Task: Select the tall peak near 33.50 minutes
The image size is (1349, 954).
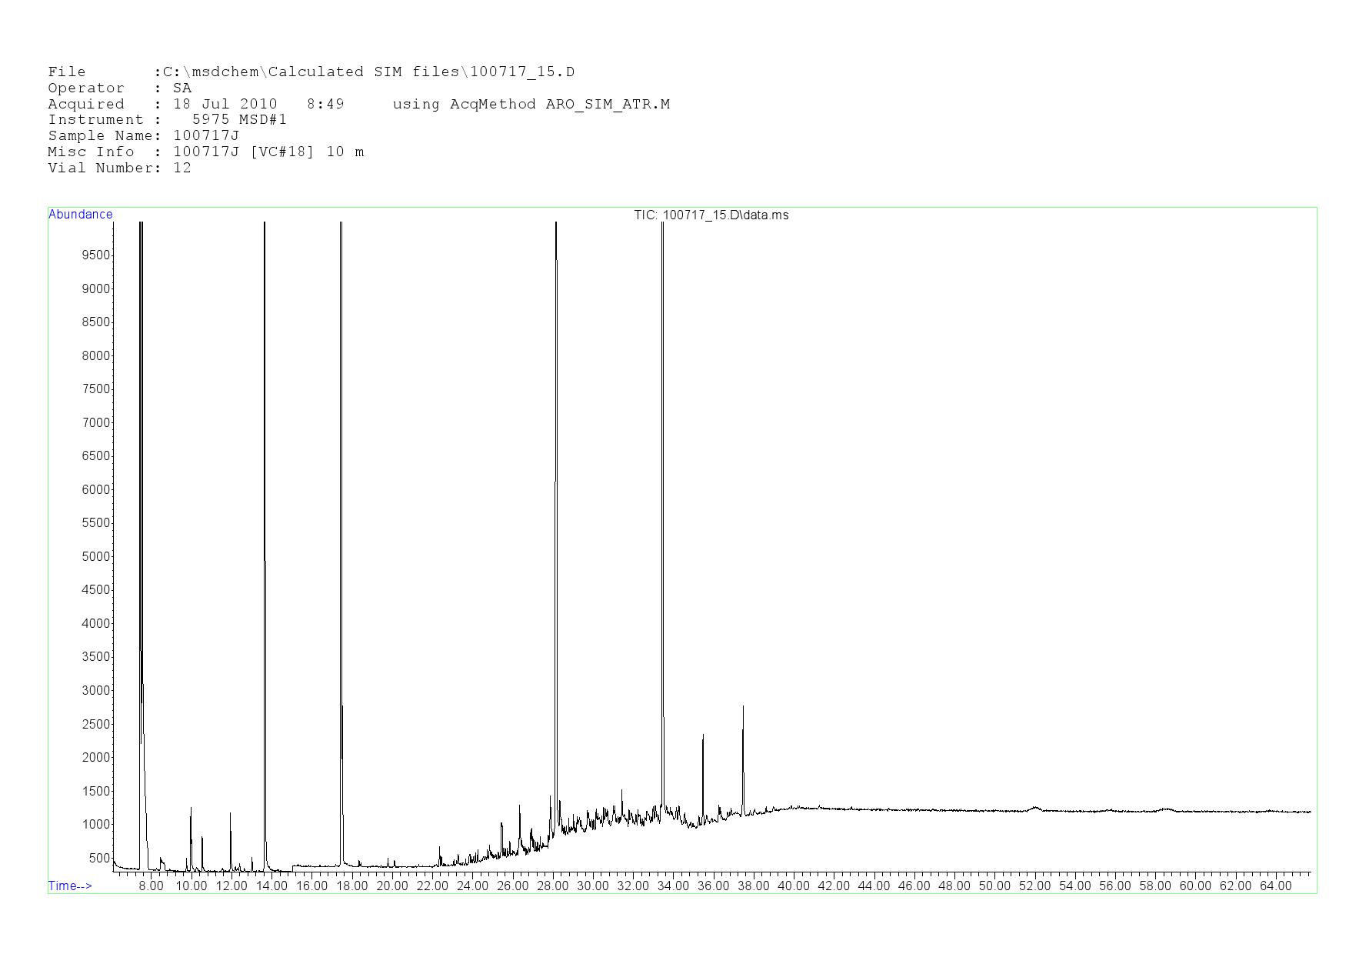Action: tap(662, 462)
